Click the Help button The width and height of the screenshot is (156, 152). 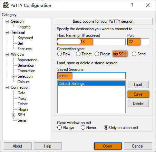(48, 146)
